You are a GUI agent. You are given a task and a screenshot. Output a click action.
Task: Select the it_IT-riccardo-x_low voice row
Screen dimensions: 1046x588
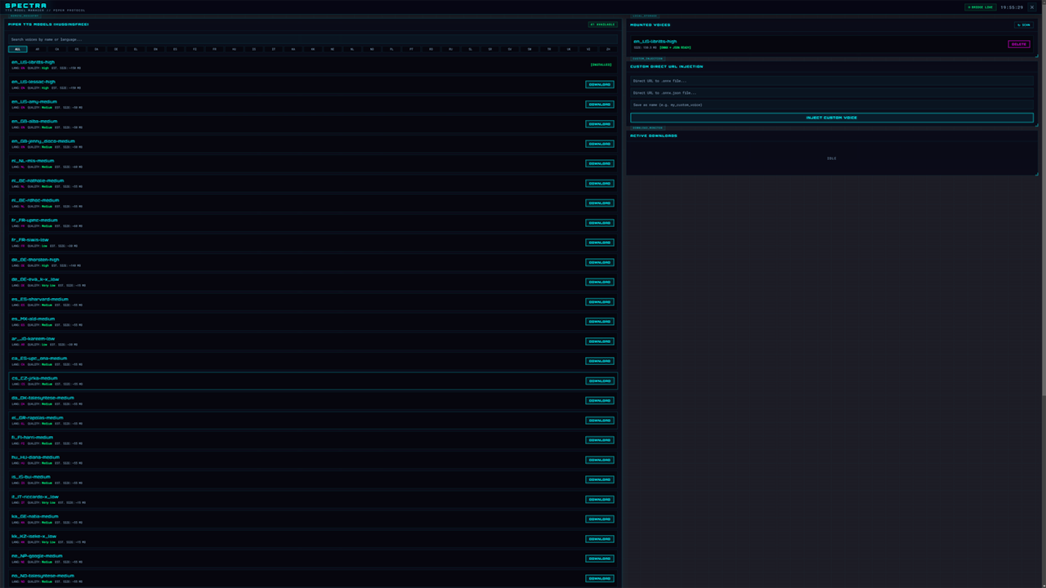pos(313,499)
